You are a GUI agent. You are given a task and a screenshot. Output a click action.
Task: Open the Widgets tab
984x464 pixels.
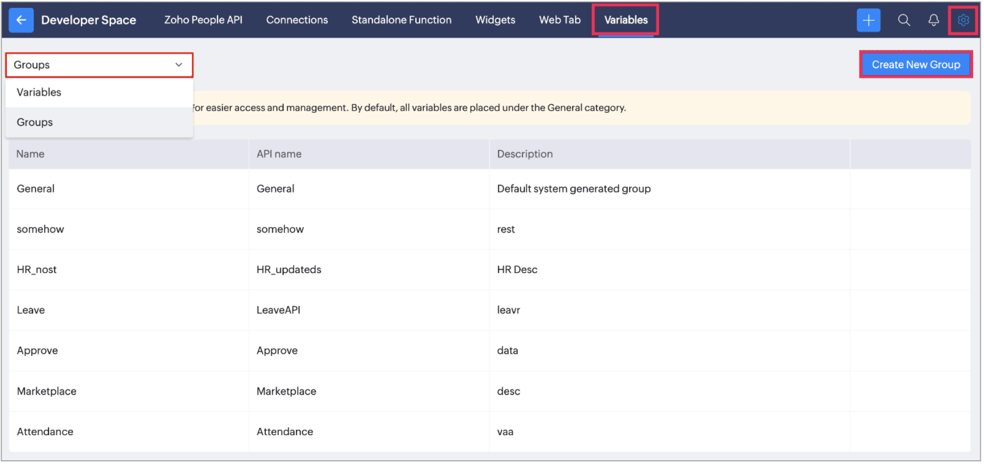coord(495,20)
